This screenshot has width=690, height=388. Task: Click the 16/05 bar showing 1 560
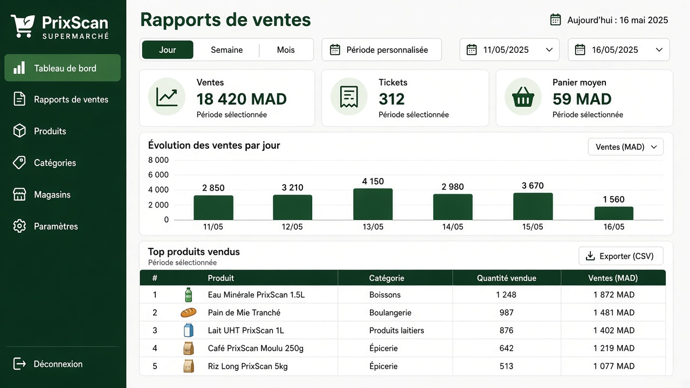click(614, 213)
